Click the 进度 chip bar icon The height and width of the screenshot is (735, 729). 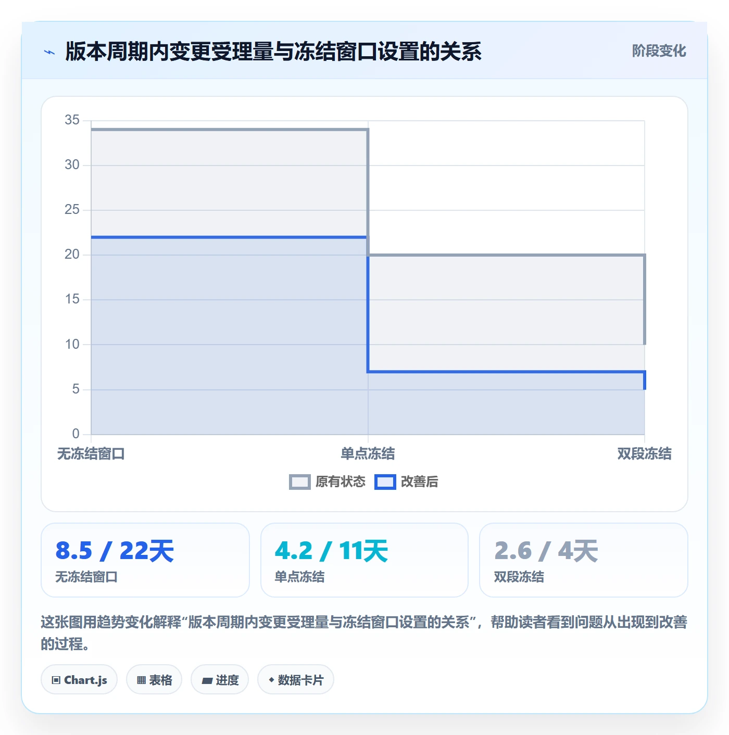tap(207, 680)
